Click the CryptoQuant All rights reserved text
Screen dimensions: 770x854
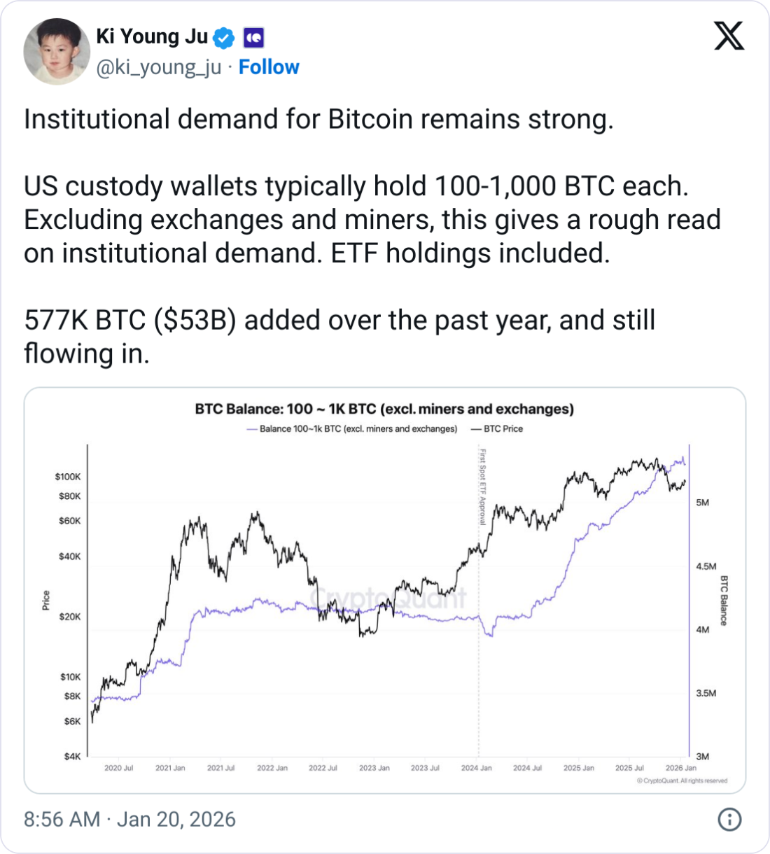[682, 780]
